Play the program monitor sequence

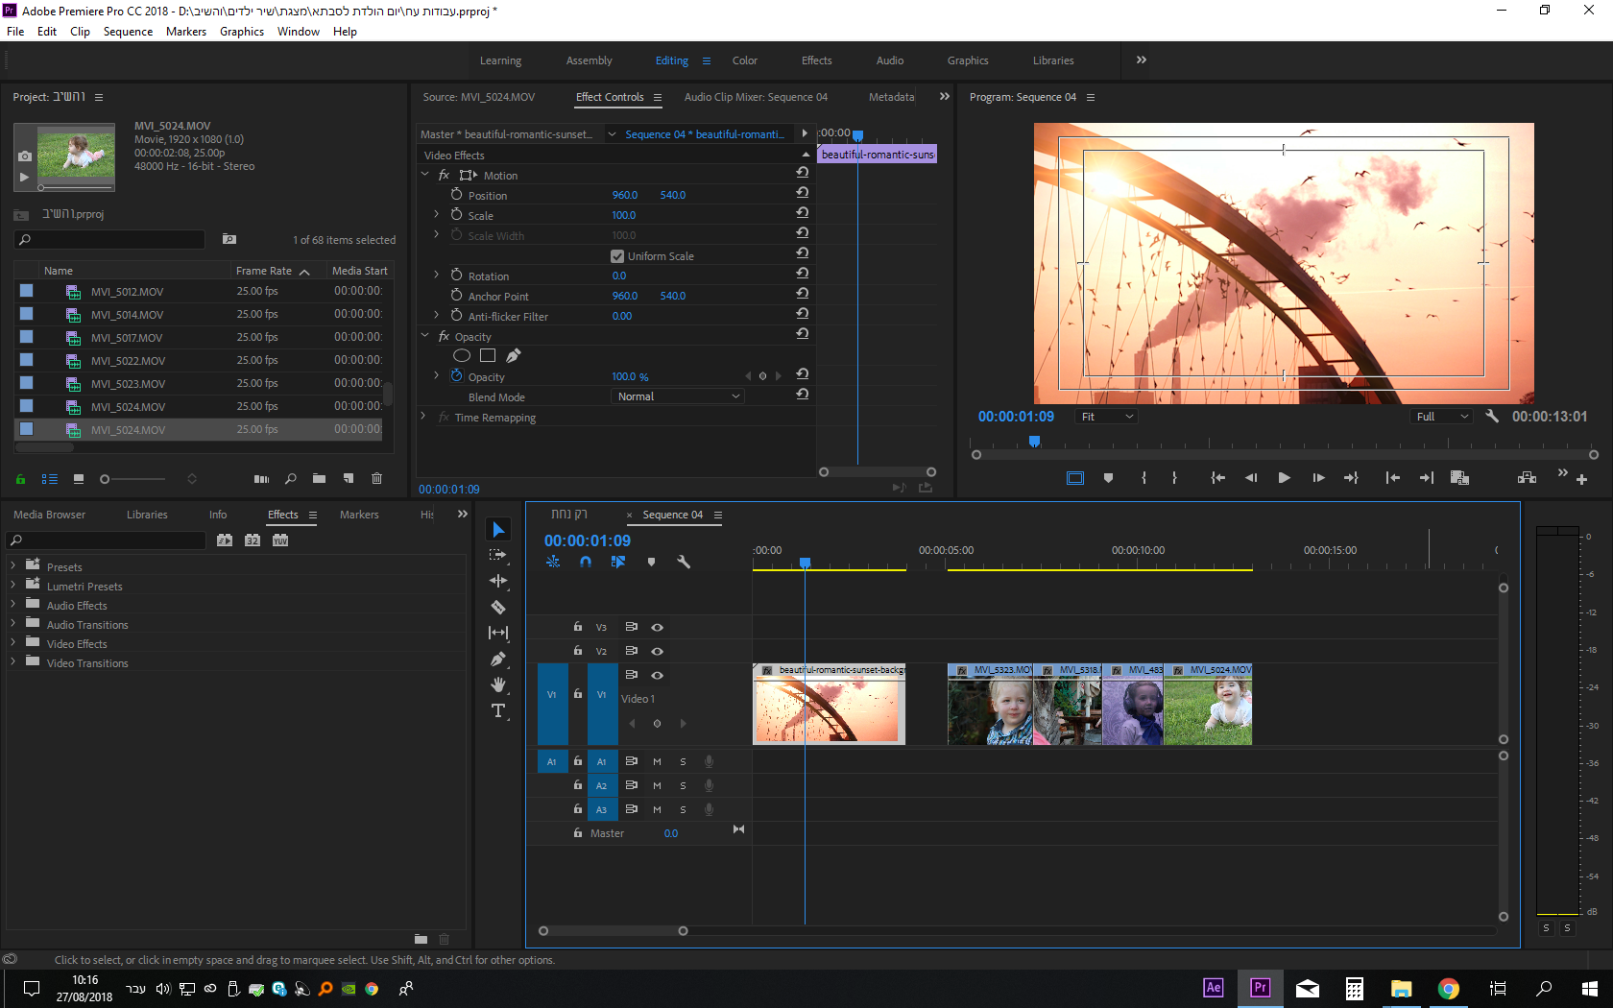pyautogui.click(x=1284, y=478)
